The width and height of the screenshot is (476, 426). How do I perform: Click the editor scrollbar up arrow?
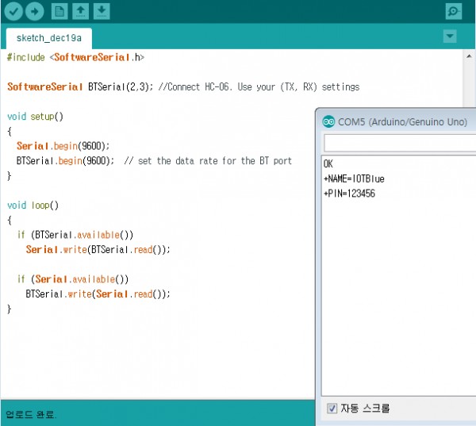[x=469, y=56]
